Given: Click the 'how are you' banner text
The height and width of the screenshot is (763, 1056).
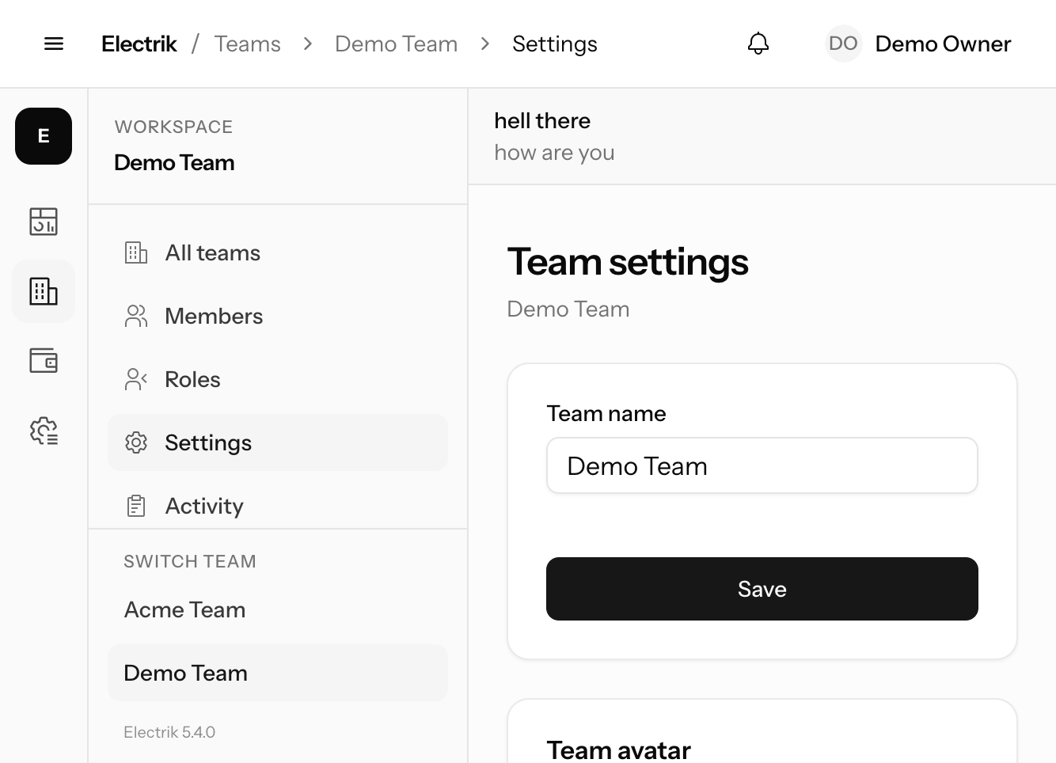Looking at the screenshot, I should point(554,152).
